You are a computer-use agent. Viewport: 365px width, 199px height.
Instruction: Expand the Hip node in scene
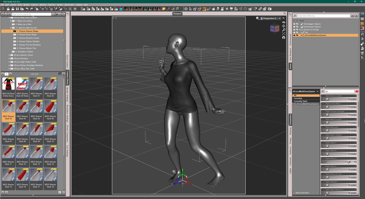point(301,32)
